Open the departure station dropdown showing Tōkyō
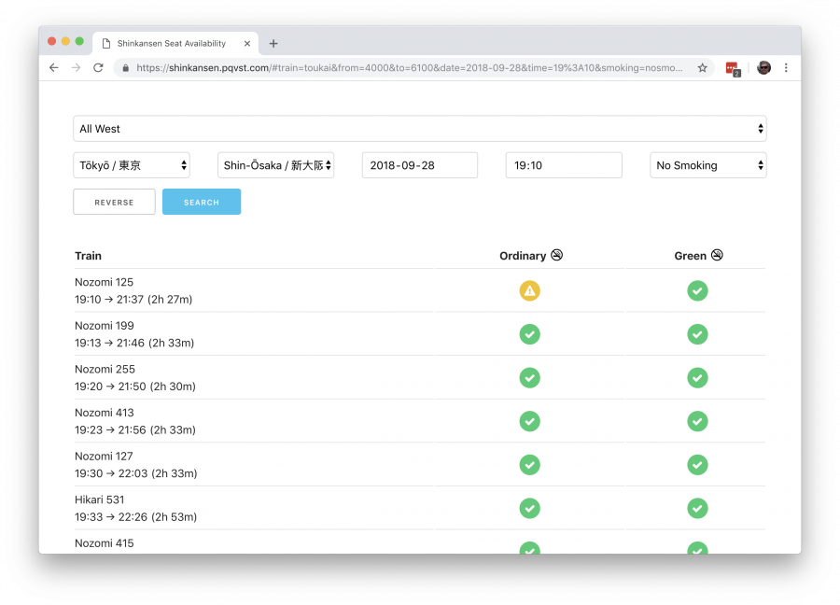 pyautogui.click(x=131, y=164)
